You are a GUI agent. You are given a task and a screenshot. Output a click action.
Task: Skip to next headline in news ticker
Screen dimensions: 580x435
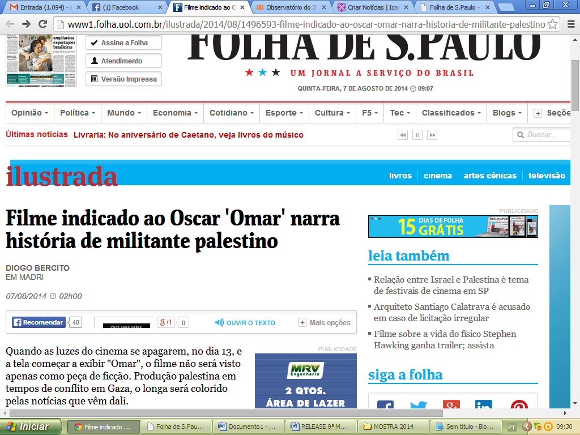[x=432, y=135]
